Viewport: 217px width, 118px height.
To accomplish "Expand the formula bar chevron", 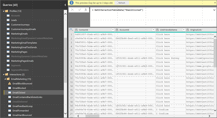I will pyautogui.click(x=214, y=10).
